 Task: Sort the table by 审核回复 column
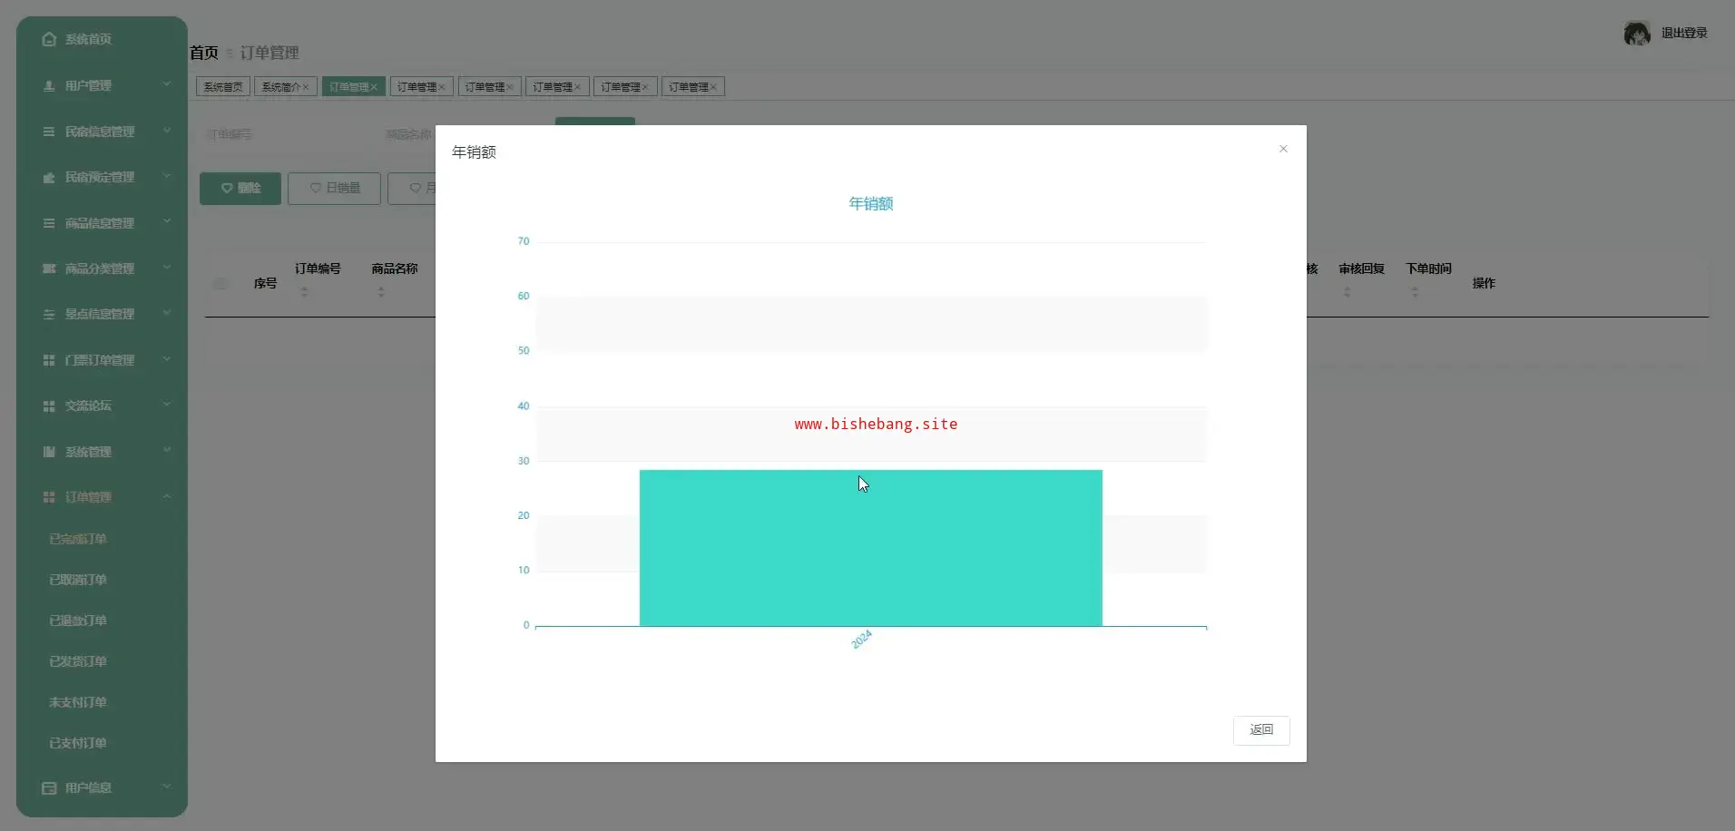1348,292
